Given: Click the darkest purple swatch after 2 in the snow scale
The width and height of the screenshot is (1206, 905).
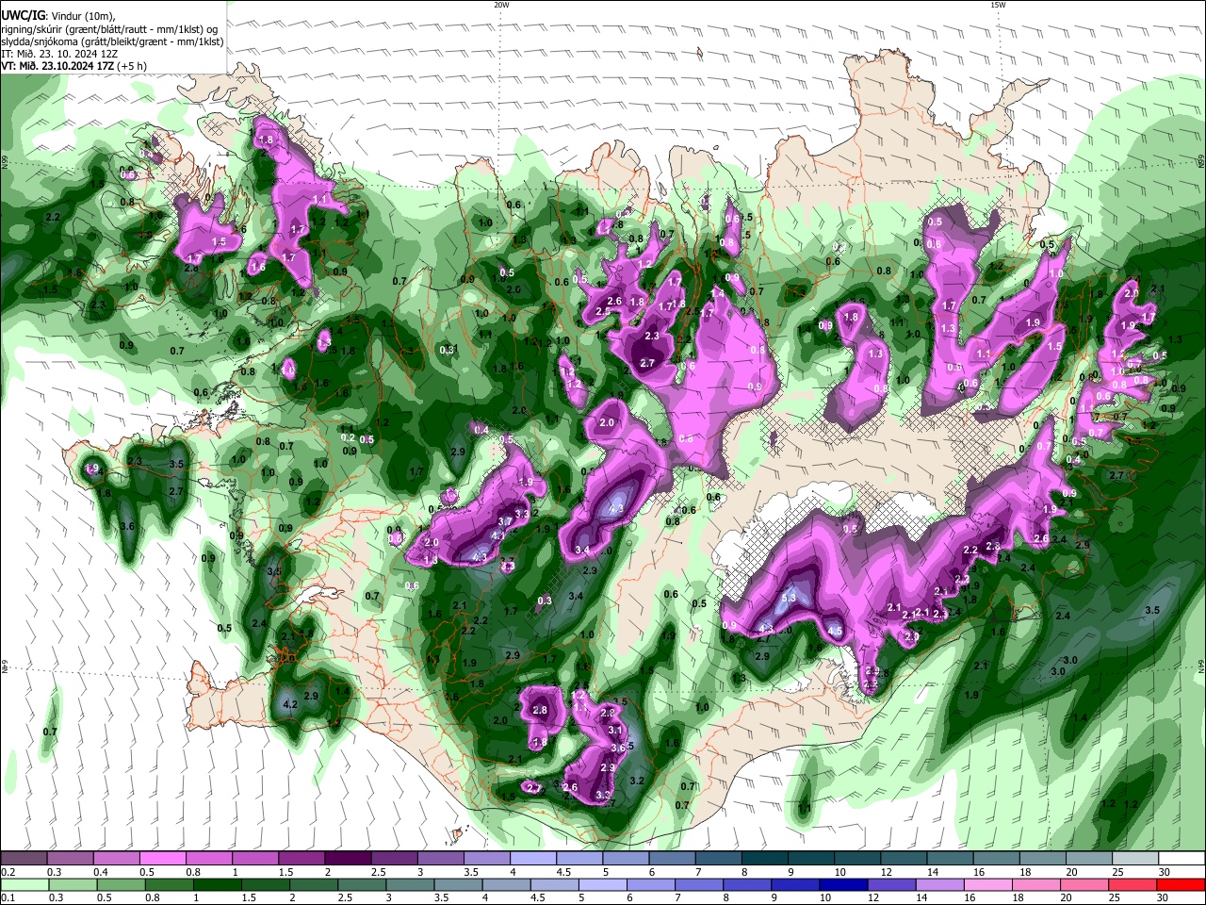Looking at the screenshot, I should [x=348, y=859].
